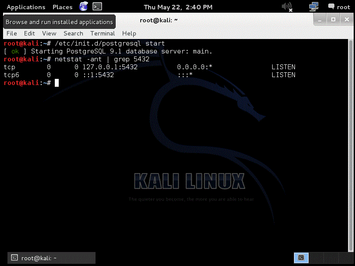Open the Places menu
Screen dimensions: 355x266
[63, 7]
